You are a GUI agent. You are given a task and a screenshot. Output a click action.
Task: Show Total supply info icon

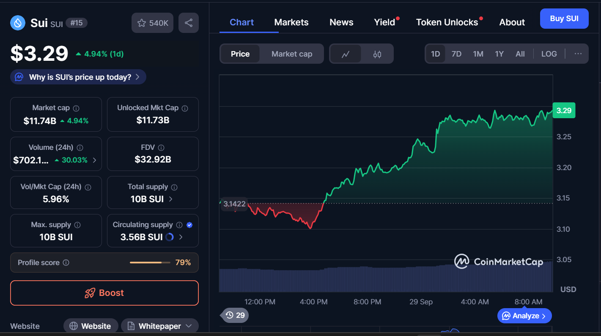point(174,187)
